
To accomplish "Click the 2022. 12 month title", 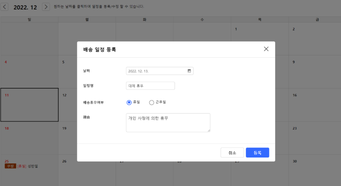I will [x=25, y=7].
